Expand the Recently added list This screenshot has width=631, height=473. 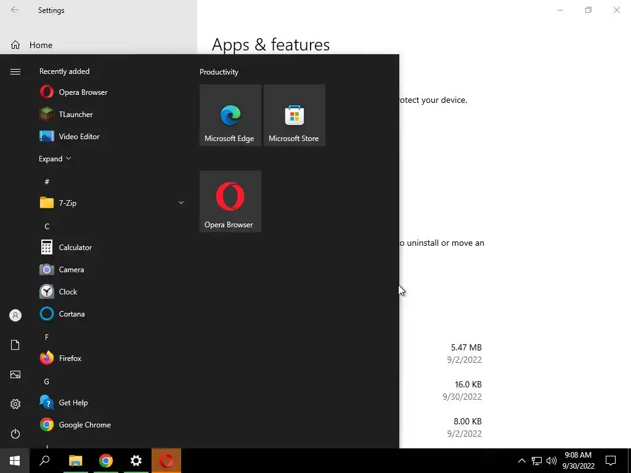tap(55, 158)
